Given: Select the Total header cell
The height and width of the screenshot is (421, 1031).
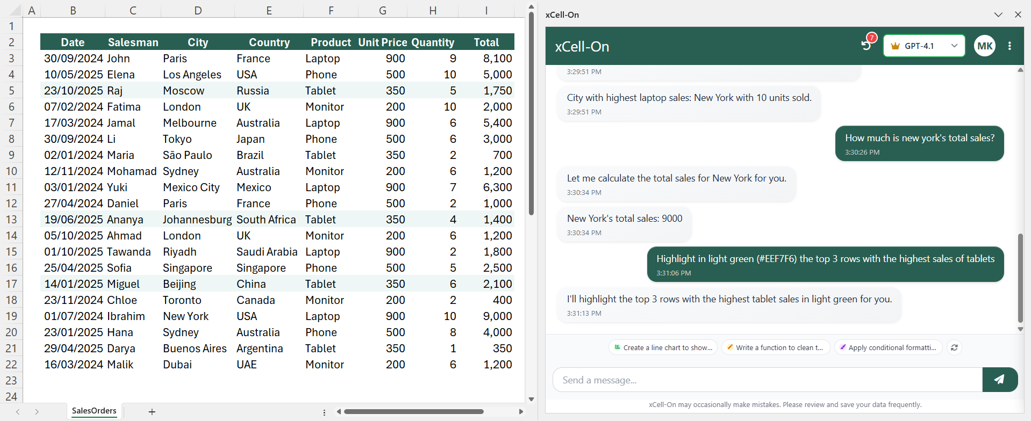Looking at the screenshot, I should pyautogui.click(x=486, y=42).
